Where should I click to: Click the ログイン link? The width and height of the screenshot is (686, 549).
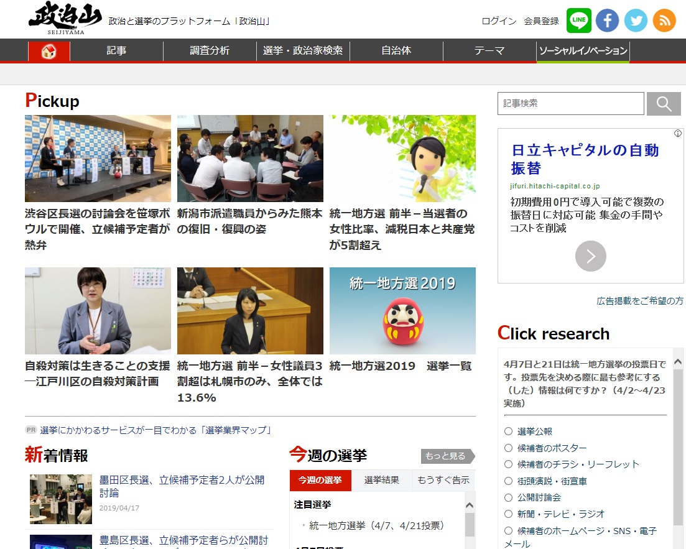tap(499, 21)
